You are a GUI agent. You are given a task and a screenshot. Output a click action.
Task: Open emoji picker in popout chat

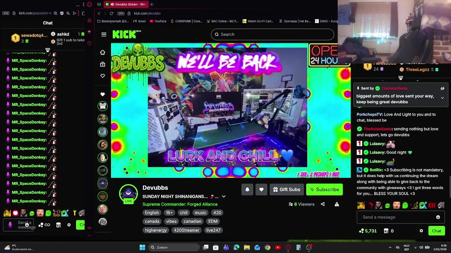click(x=27, y=225)
